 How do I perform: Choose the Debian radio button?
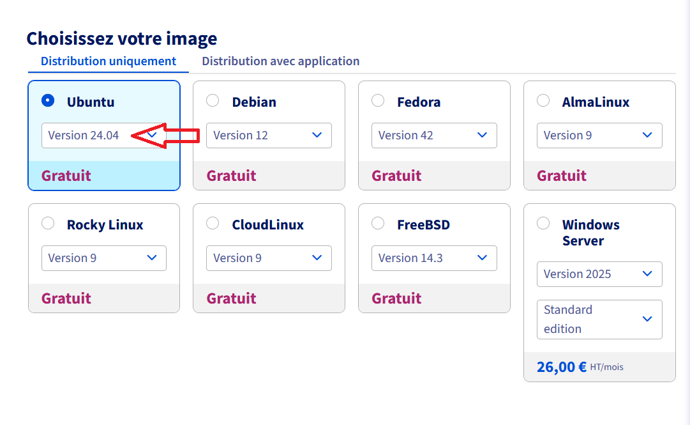[x=213, y=101]
